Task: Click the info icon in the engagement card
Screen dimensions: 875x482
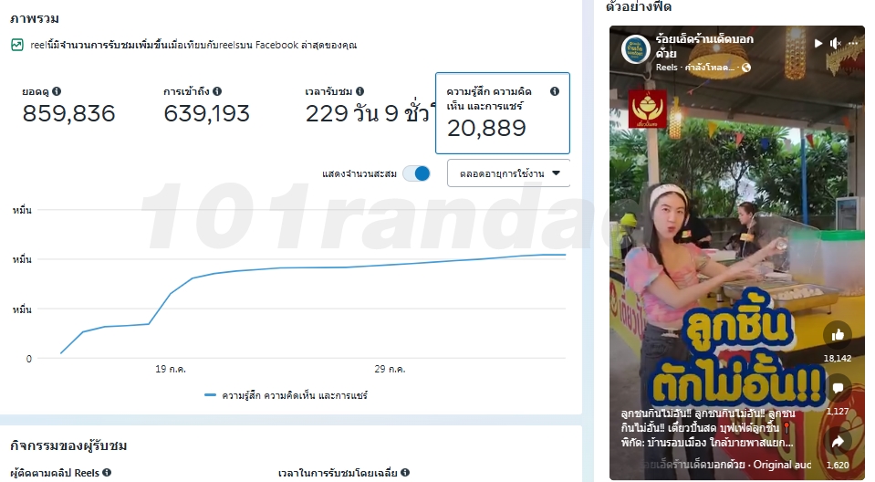Action: (x=554, y=91)
